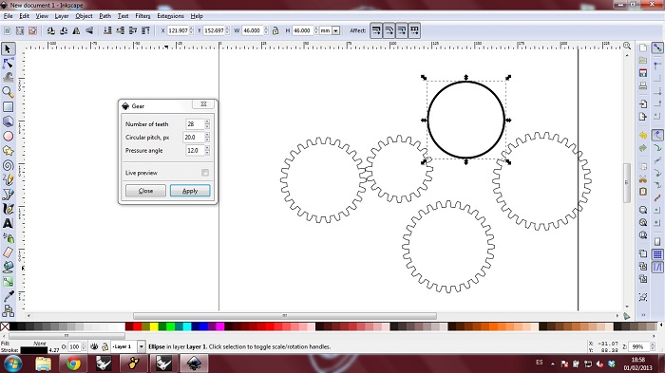Click the horizontal canvas scrollbar
This screenshot has height=373, width=665.
coord(285,316)
